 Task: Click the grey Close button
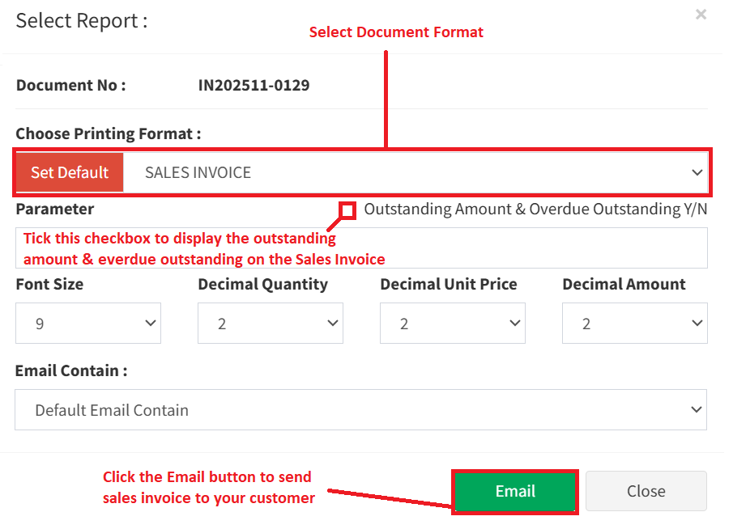coord(646,491)
